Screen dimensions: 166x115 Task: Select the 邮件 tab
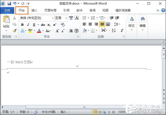[x=79, y=10]
